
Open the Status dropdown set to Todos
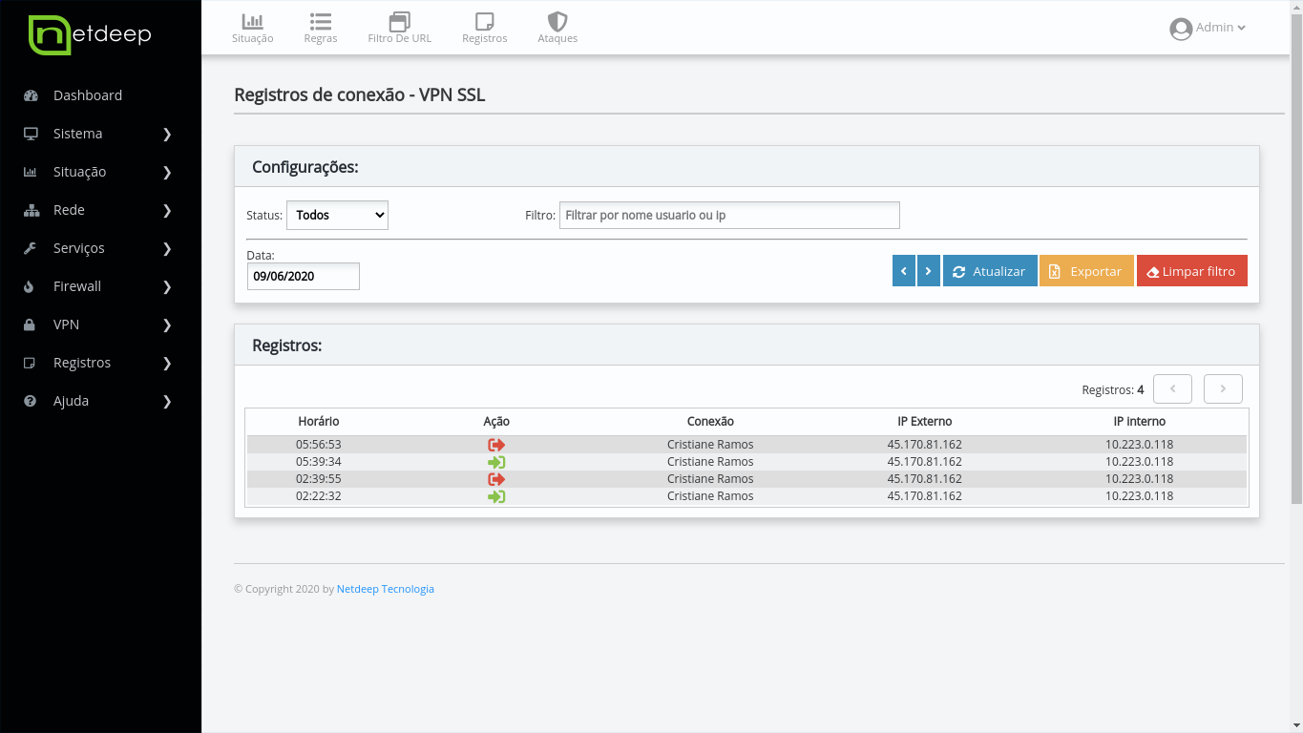337,216
